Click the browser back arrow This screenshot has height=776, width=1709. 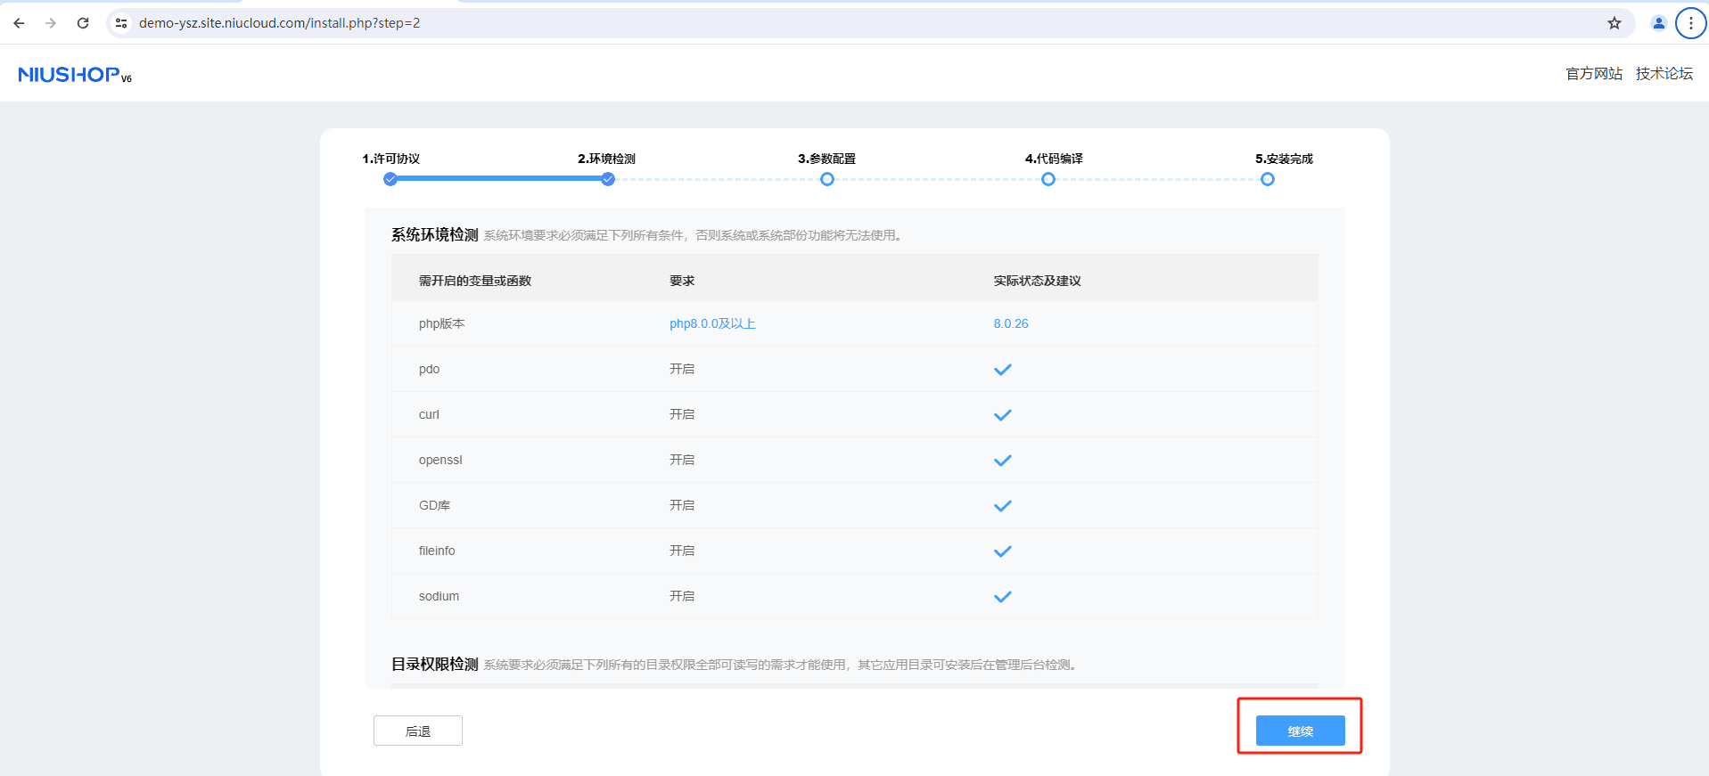19,23
